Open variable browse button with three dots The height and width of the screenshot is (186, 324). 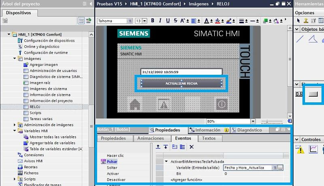[x=280, y=168]
